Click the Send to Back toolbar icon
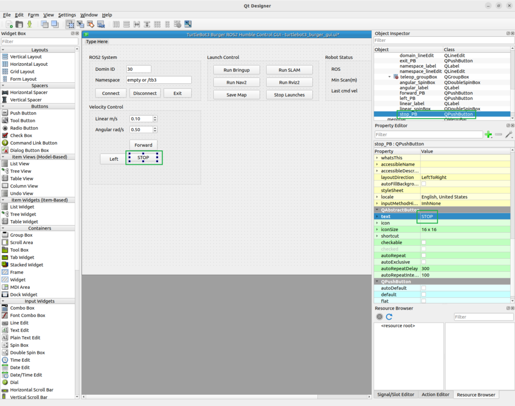The image size is (515, 406). [x=45, y=24]
